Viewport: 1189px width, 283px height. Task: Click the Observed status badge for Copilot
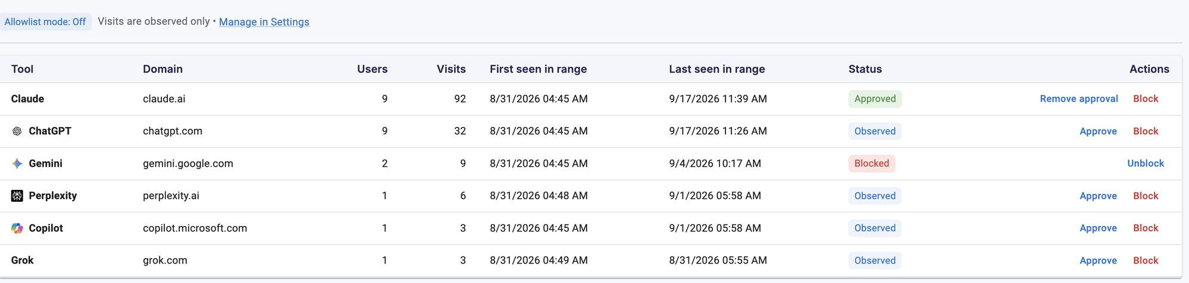point(875,228)
